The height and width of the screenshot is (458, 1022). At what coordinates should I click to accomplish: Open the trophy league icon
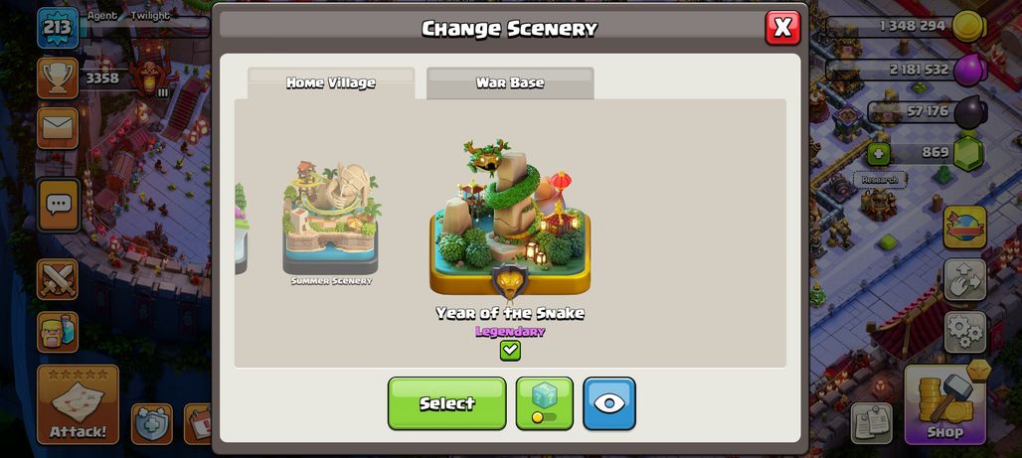58,78
